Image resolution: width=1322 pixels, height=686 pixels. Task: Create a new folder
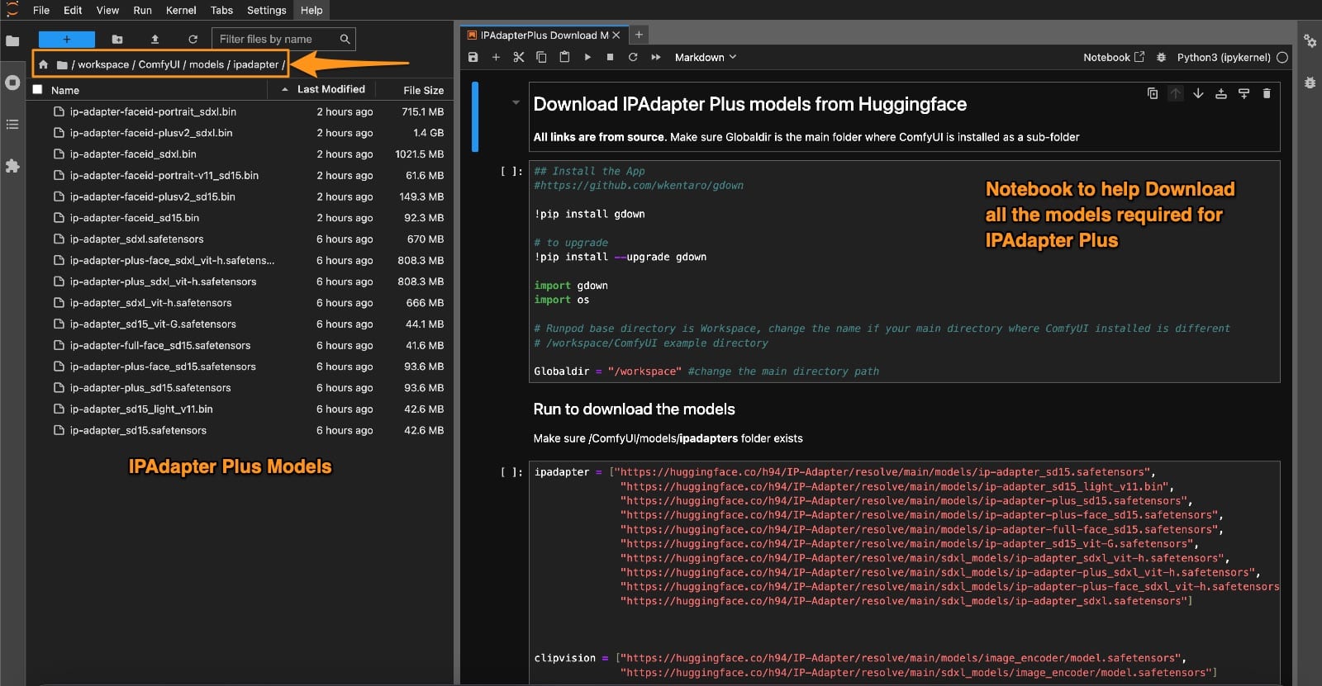point(117,39)
